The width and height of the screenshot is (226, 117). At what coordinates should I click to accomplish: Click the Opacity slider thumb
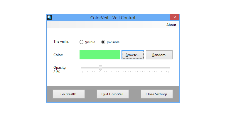pos(100,68)
